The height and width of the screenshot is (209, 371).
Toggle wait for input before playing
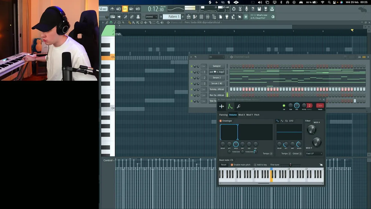119,9
